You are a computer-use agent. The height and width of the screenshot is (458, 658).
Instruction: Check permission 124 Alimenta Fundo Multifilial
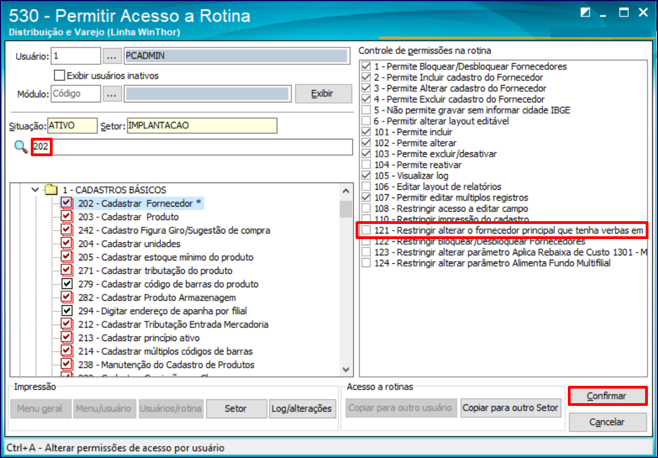[366, 263]
